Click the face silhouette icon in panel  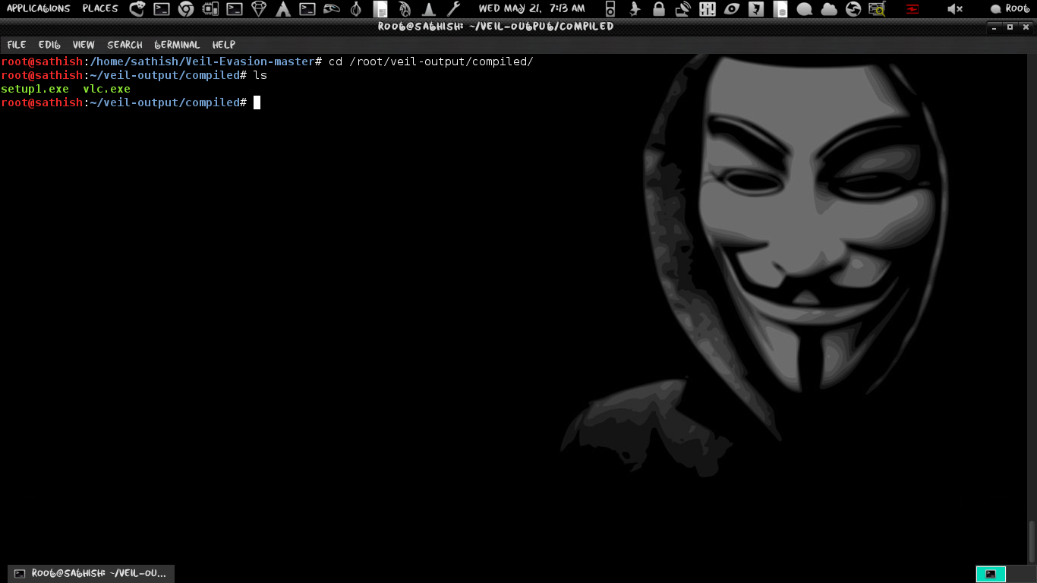(756, 9)
